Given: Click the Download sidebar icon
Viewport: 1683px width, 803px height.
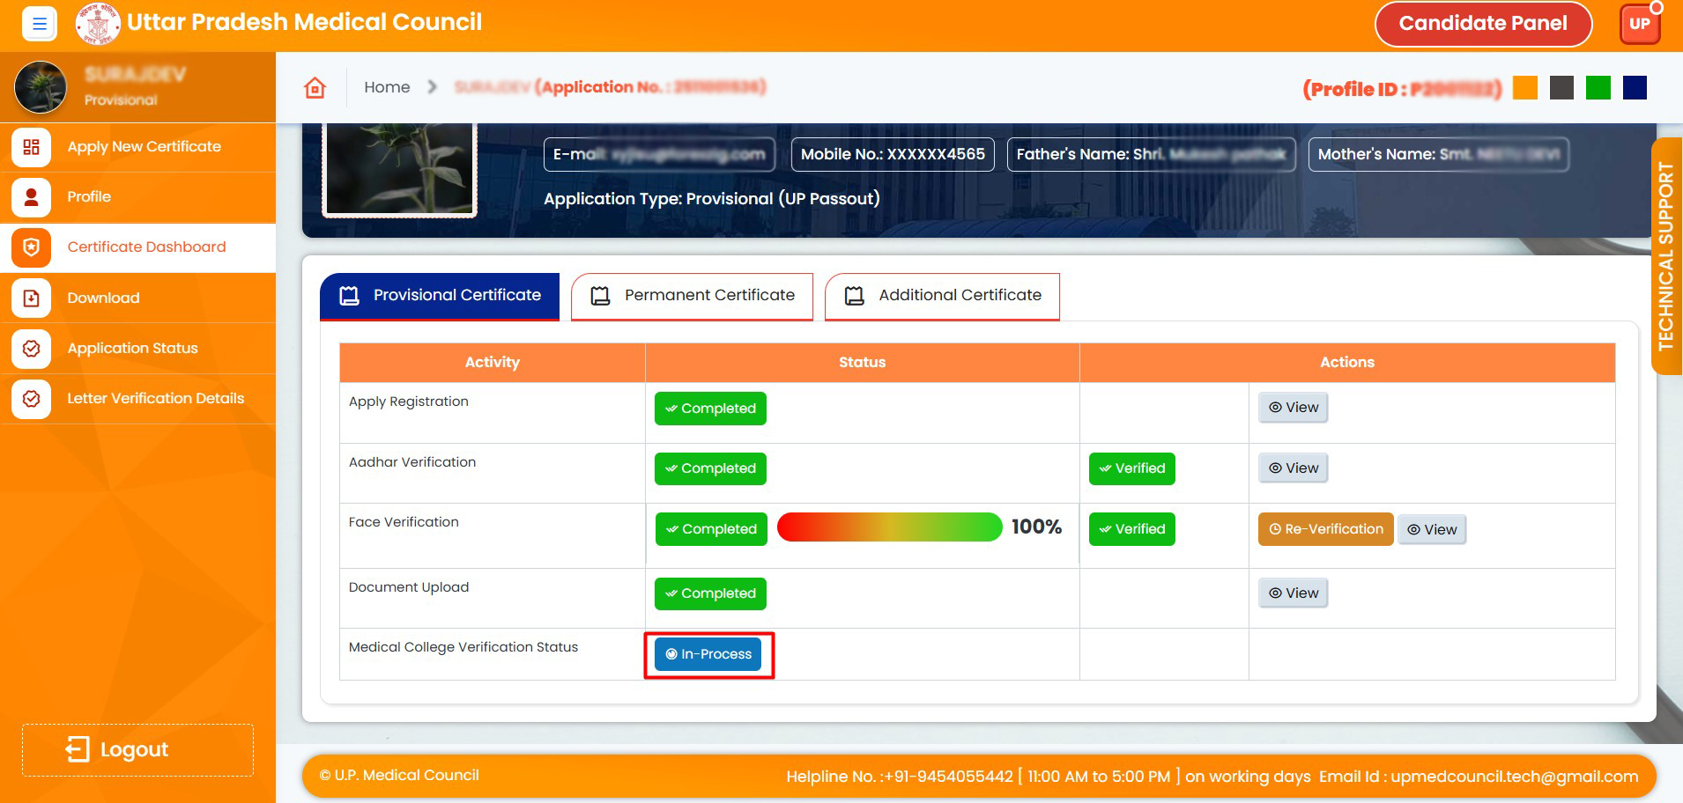Looking at the screenshot, I should [31, 298].
